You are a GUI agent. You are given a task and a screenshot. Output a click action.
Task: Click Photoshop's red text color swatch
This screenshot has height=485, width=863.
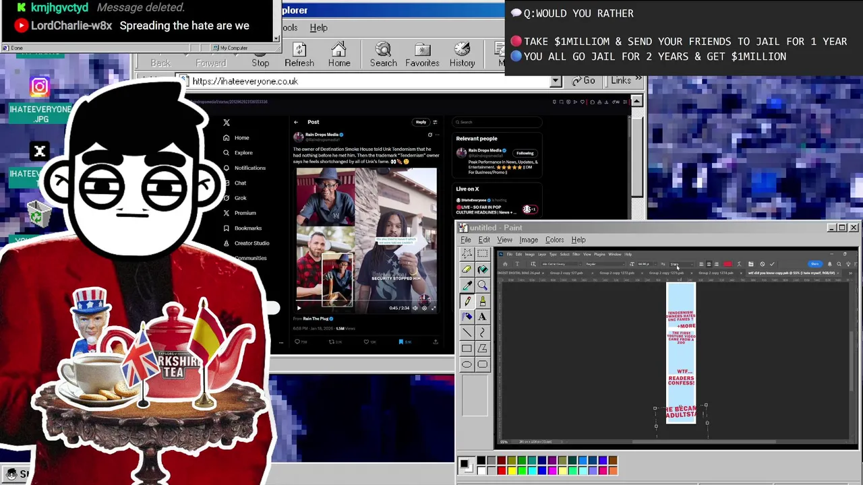coord(727,264)
